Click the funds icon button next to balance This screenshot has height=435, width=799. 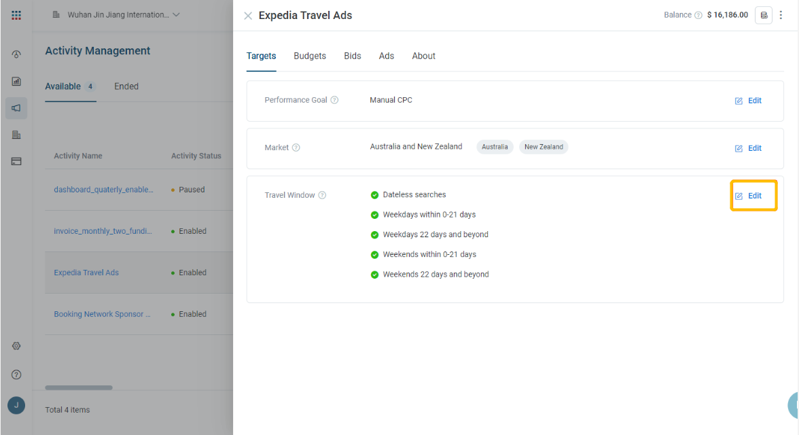[x=764, y=16]
